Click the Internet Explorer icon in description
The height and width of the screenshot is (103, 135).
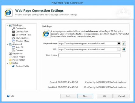(x=46, y=34)
